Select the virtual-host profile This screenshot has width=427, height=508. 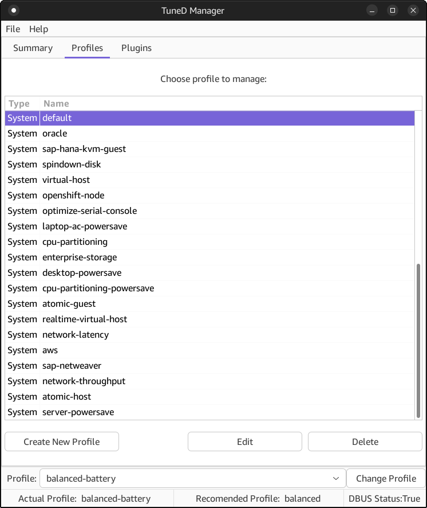(x=209, y=180)
